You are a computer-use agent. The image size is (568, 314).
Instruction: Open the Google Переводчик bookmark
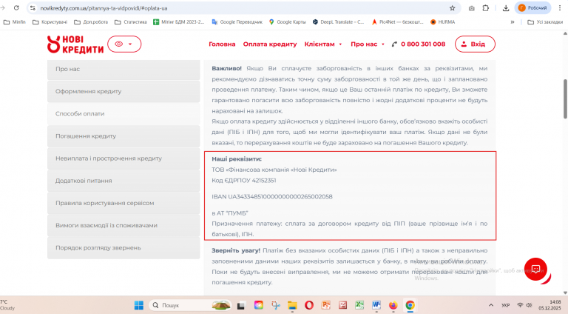pos(237,21)
